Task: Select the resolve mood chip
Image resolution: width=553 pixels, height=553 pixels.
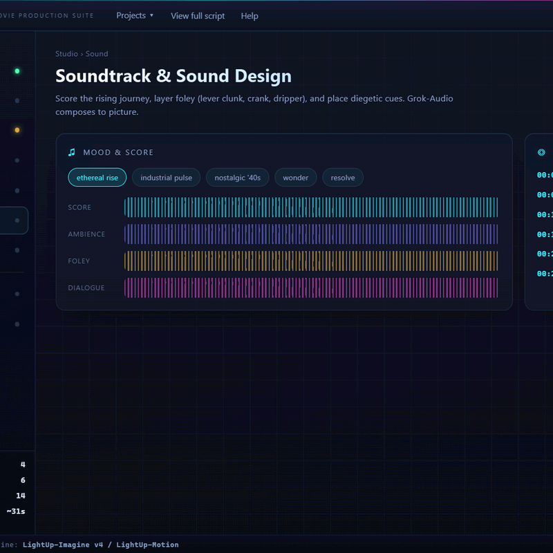Action: click(x=342, y=178)
